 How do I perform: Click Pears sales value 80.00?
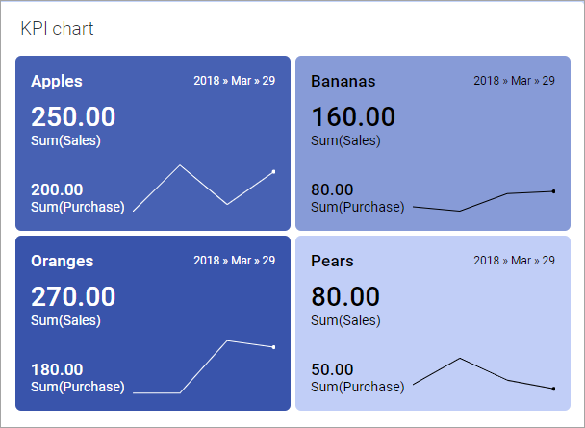tap(344, 297)
